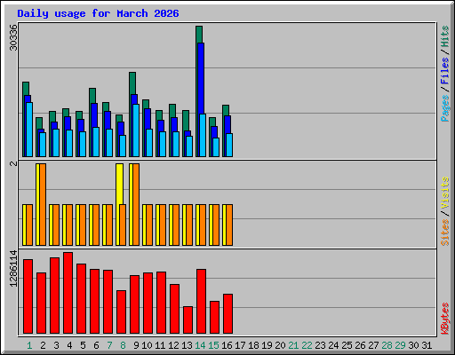Screen dimensions: 455x355
Task: Click day 8 on the x-axis
Action: [x=123, y=345]
